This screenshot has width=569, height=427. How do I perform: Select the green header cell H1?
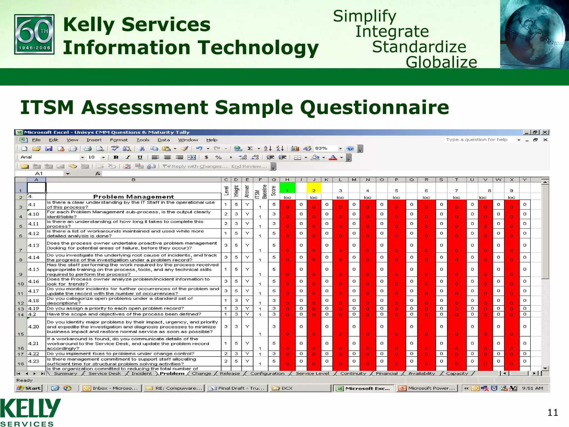coord(287,188)
